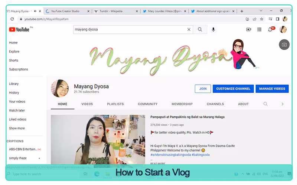Click the #whitenskinusingbakingsoda hashtag

[170, 155]
